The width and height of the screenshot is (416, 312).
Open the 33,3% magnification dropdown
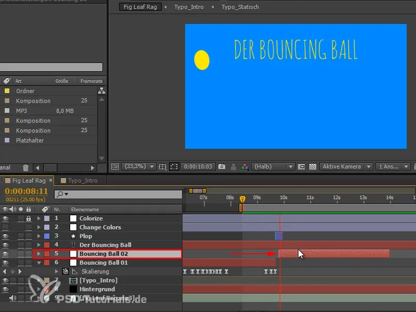pyautogui.click(x=138, y=166)
